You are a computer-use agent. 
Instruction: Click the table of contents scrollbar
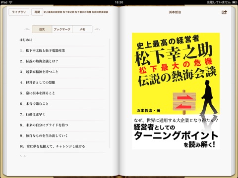(x=110, y=93)
